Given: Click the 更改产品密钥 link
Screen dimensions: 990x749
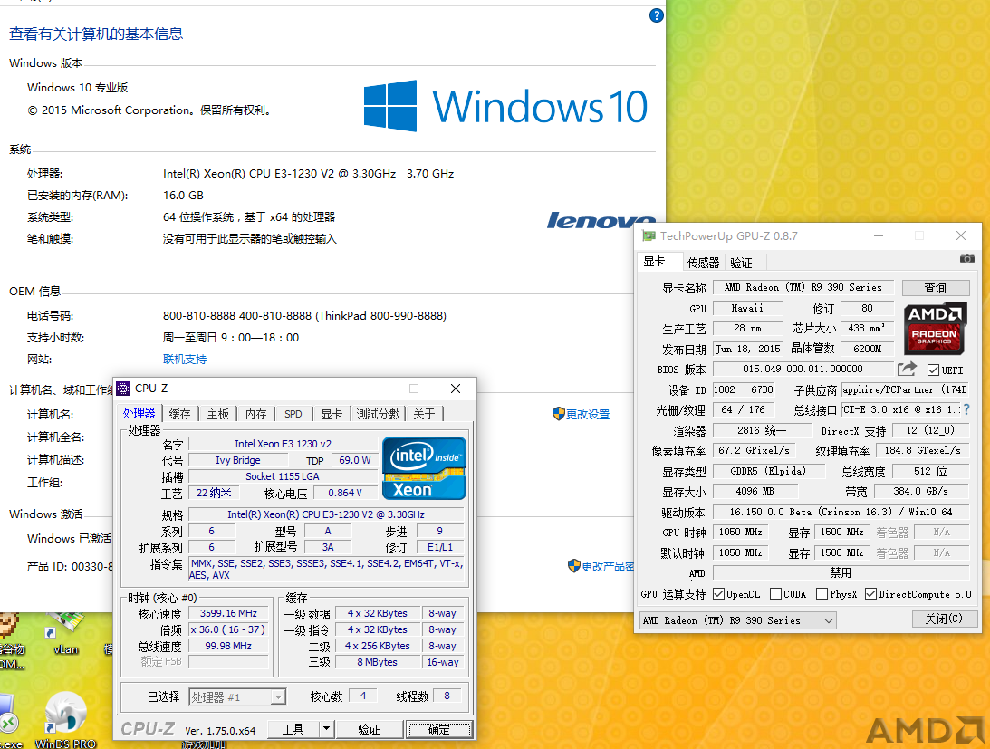Looking at the screenshot, I should [608, 566].
